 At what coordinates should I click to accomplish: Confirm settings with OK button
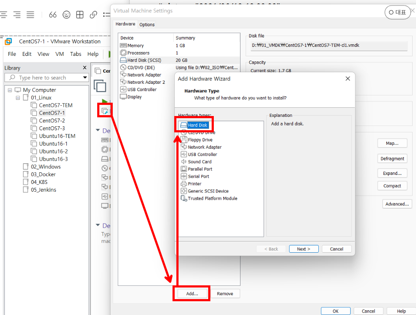(336, 311)
